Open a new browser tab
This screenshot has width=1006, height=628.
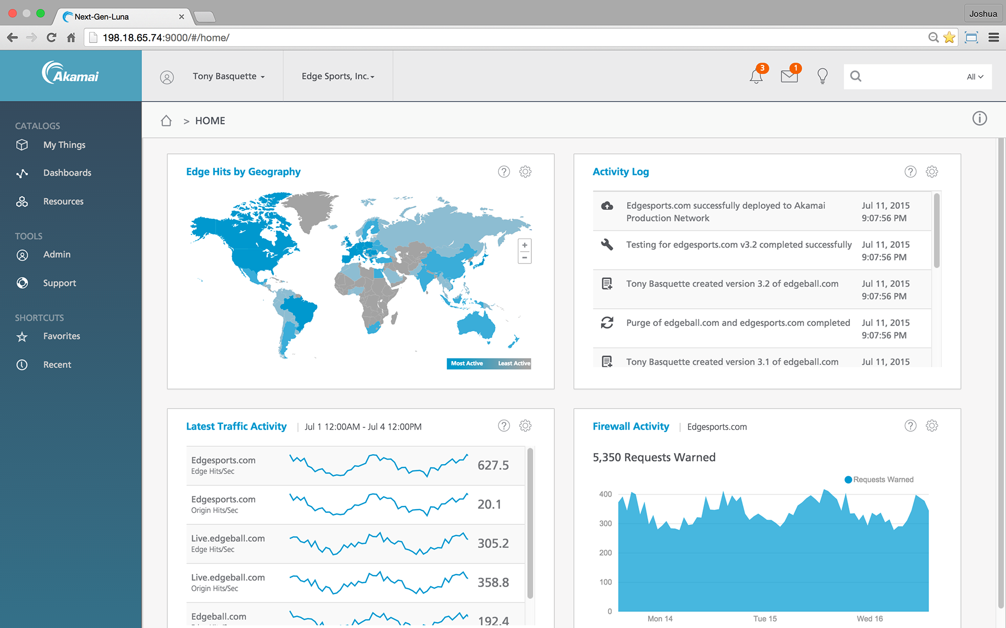204,17
